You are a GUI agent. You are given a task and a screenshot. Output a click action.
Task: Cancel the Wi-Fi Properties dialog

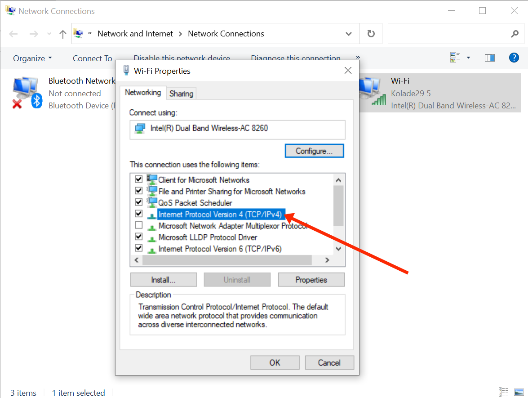(x=329, y=362)
